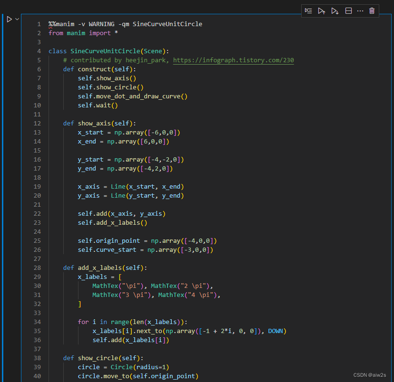Image resolution: width=394 pixels, height=382 pixels.
Task: Click MathTex("2 \pi") in line 30
Action: point(180,286)
